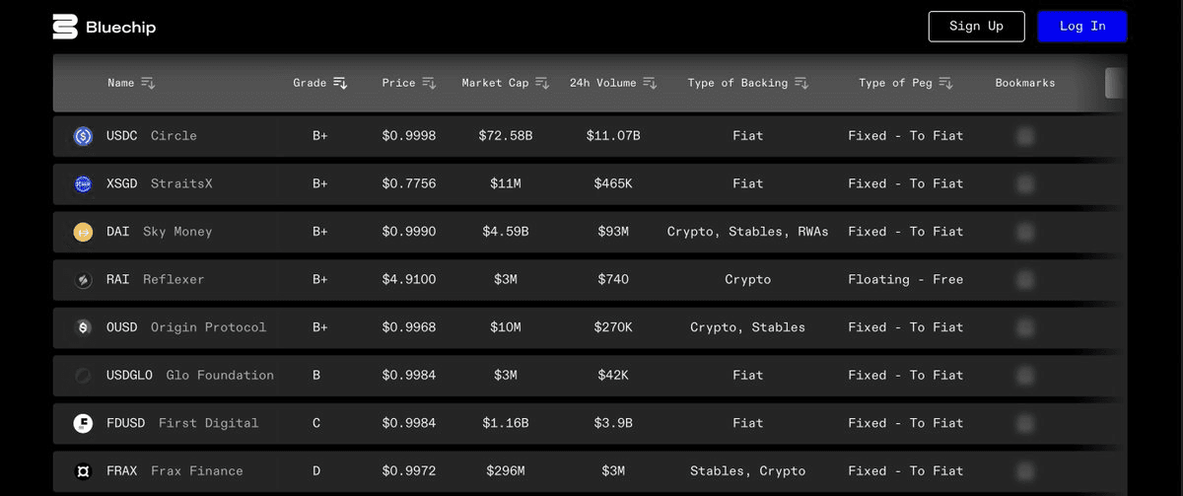Click the OUSD coin icon

click(x=84, y=327)
